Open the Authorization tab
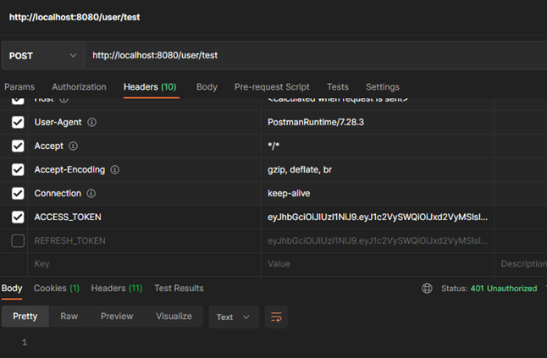 point(80,87)
